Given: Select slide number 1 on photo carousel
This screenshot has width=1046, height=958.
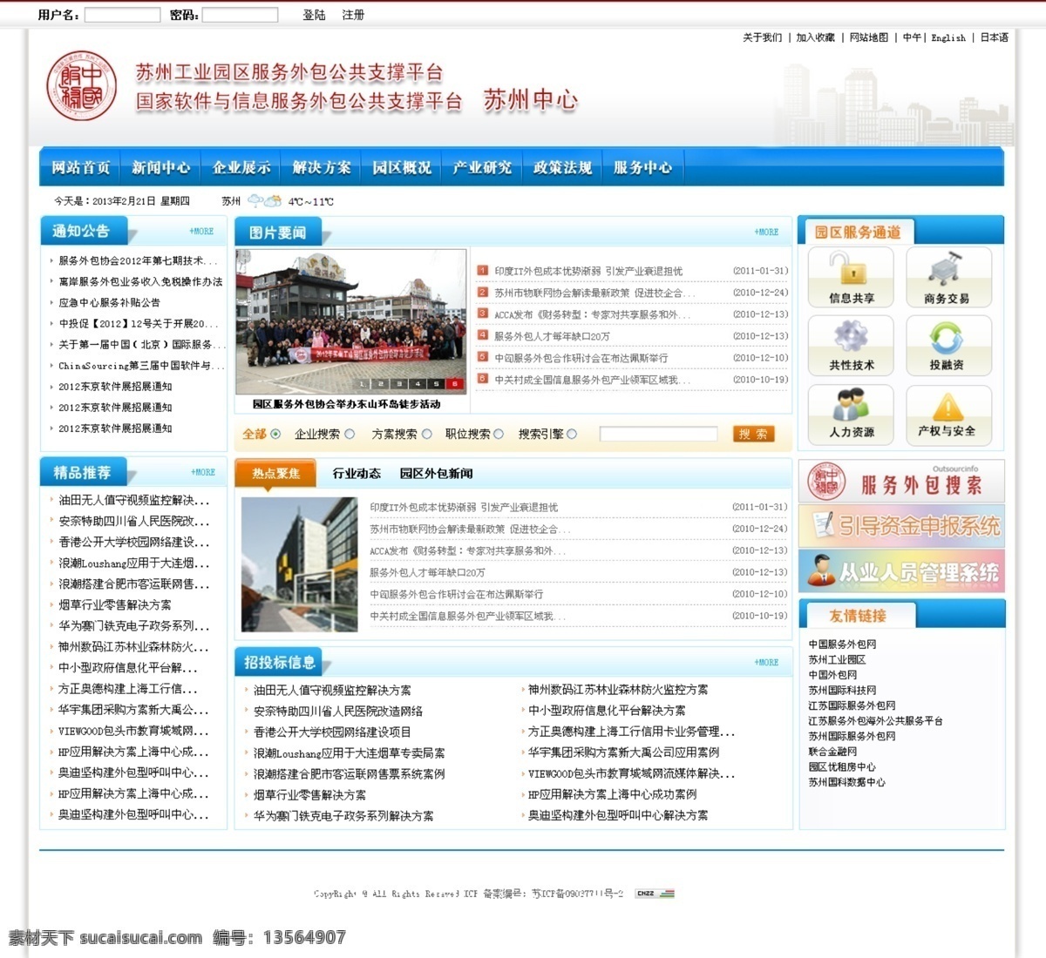Looking at the screenshot, I should pyautogui.click(x=362, y=383).
